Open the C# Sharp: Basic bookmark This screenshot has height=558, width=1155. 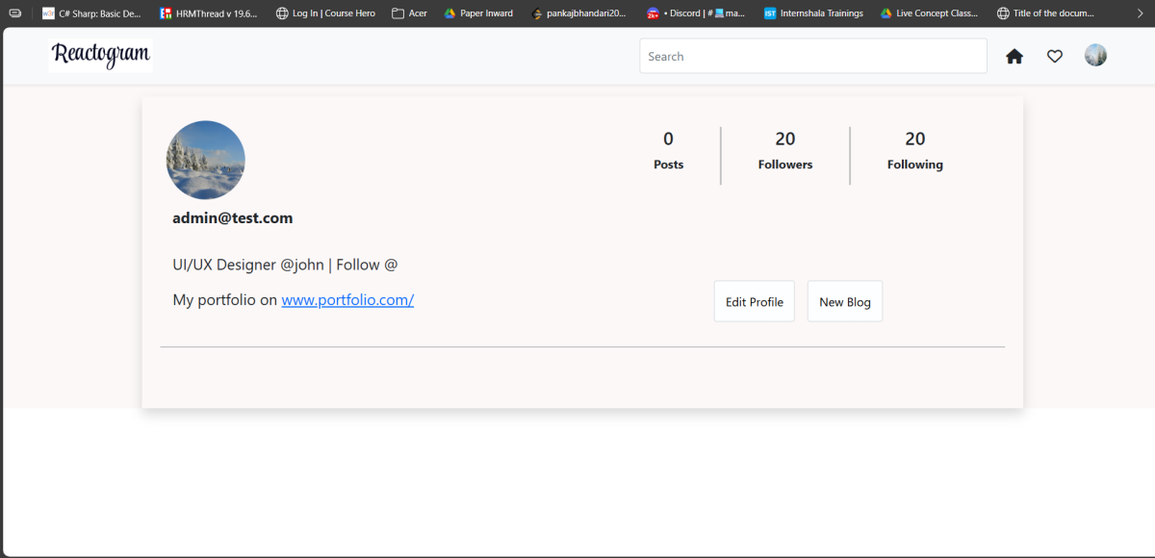91,13
